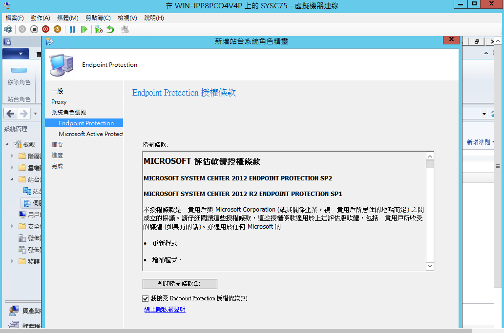Select the Endpoint Protection step in sidebar
The height and width of the screenshot is (333, 504).
point(84,123)
